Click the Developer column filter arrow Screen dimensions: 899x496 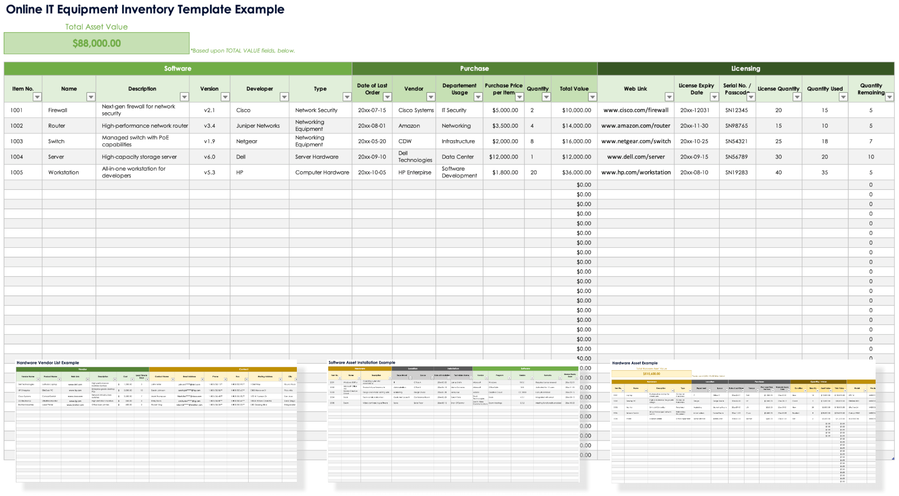point(284,97)
